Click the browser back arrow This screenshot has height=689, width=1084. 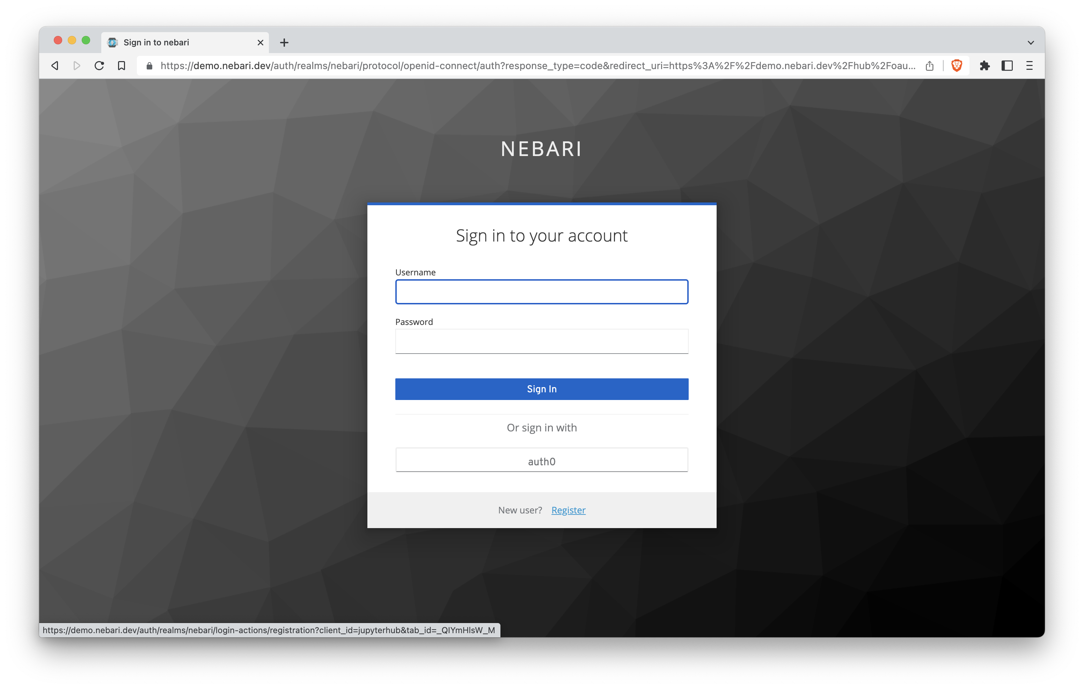(55, 66)
